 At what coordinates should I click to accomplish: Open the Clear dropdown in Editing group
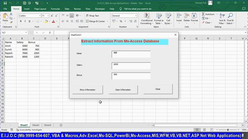pos(207,22)
